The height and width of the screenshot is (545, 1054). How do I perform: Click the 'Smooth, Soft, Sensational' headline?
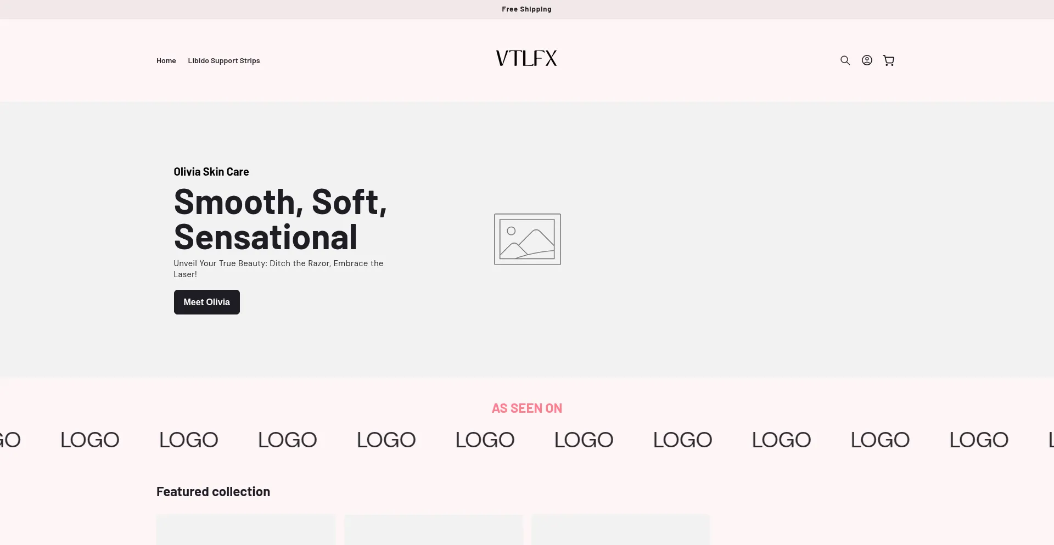point(280,220)
